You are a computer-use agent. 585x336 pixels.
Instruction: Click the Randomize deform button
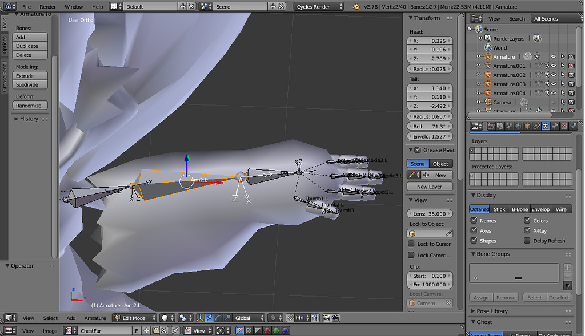[30, 106]
